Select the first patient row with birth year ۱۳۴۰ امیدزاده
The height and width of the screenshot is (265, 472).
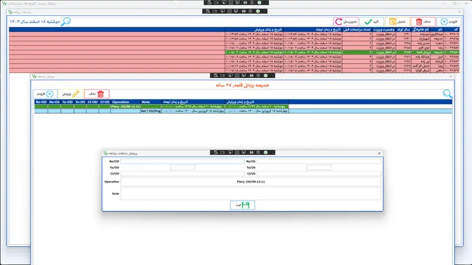pyautogui.click(x=234, y=34)
